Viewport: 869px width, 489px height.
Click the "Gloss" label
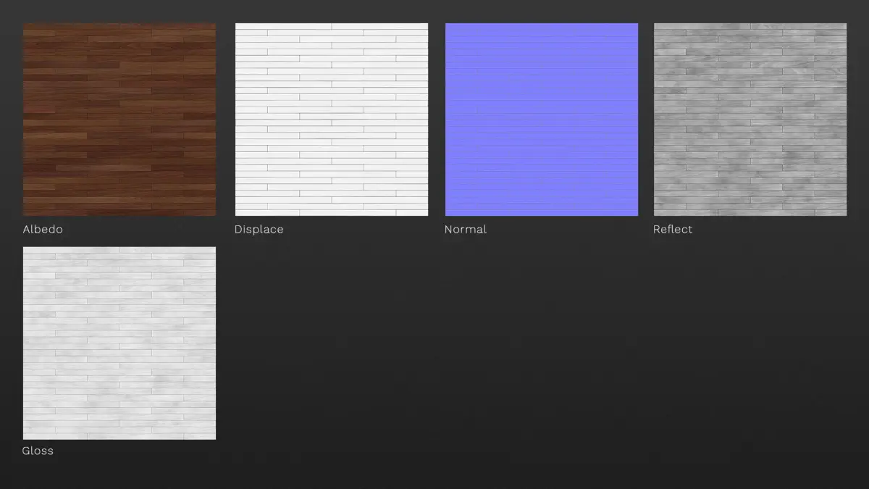(38, 451)
